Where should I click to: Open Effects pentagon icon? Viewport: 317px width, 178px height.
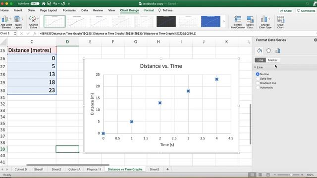(268, 50)
